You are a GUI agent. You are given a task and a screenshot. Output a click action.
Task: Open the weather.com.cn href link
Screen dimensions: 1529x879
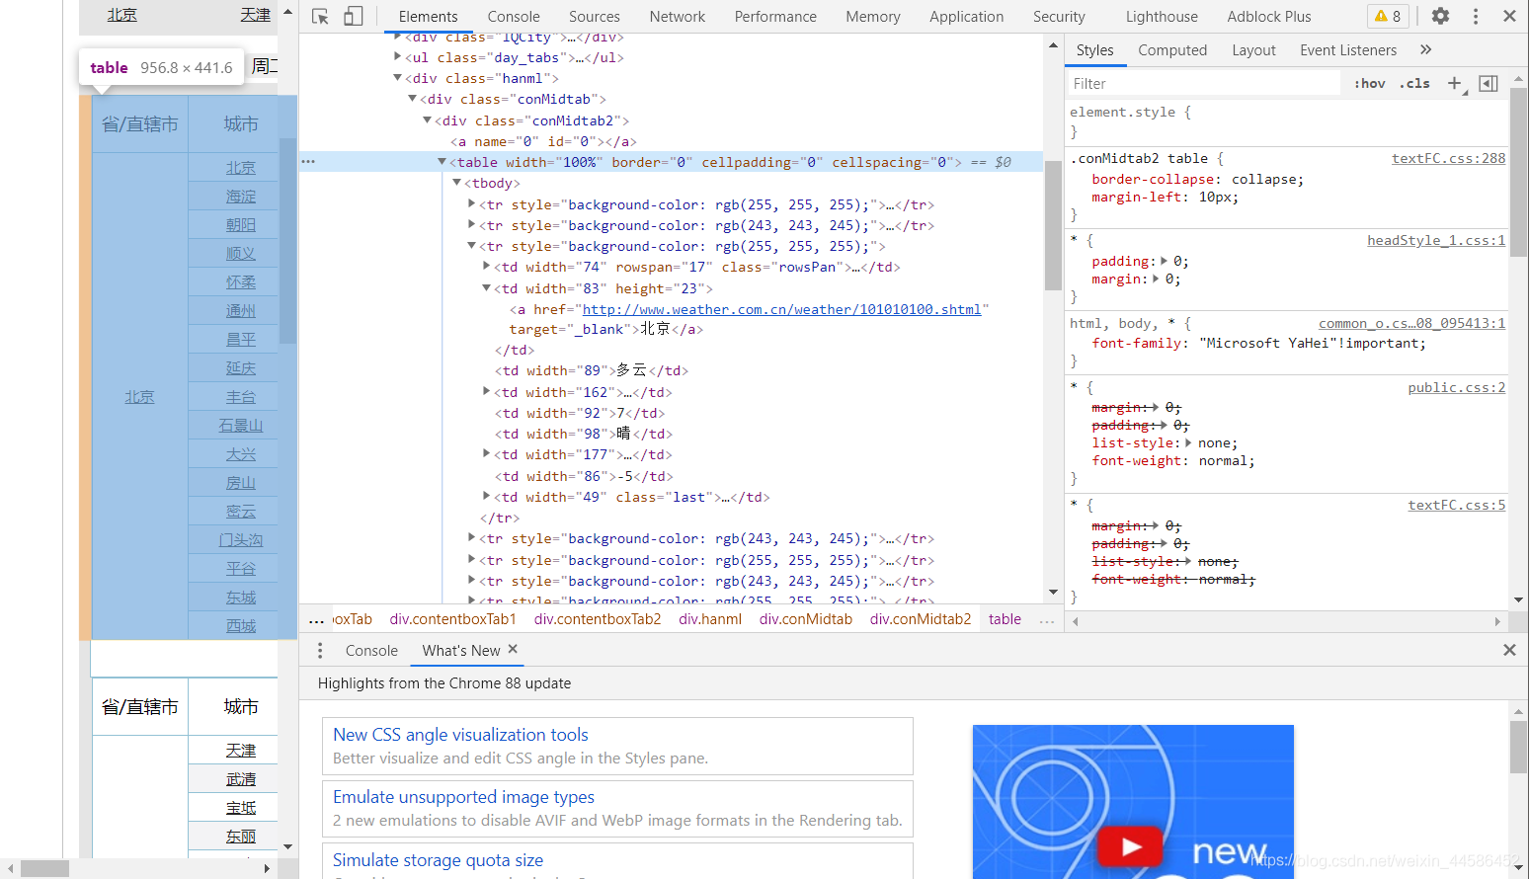point(782,309)
